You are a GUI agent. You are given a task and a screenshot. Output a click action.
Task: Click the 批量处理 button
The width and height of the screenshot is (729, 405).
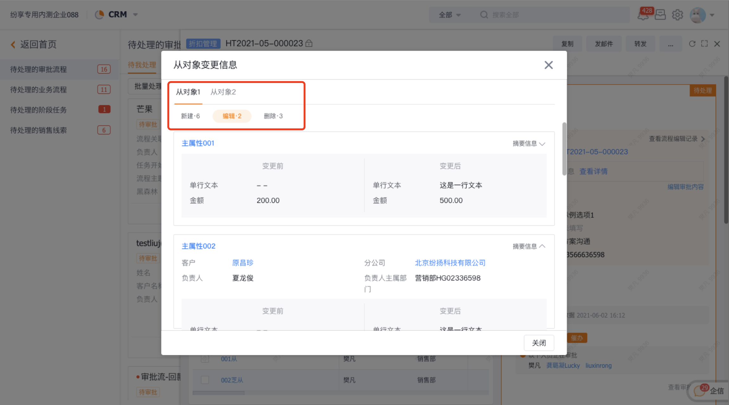click(x=147, y=86)
